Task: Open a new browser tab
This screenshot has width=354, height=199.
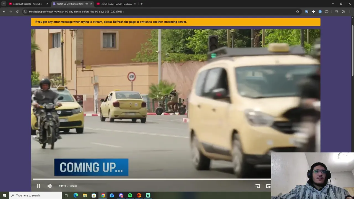Action: pos(142,4)
